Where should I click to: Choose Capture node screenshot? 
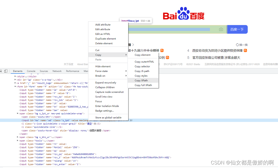point(108,92)
